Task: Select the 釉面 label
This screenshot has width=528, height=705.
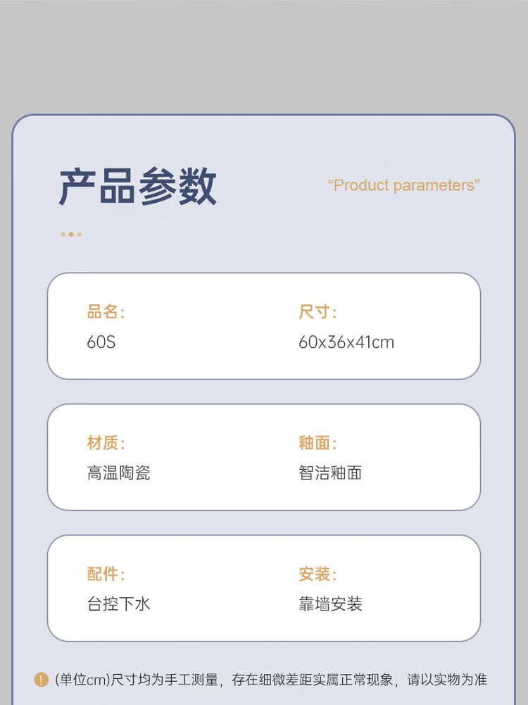Action: pos(318,443)
